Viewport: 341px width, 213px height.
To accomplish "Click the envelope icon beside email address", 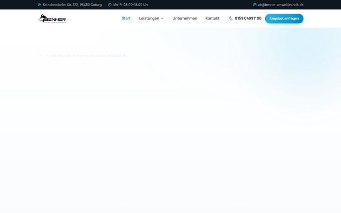I will tap(255, 5).
